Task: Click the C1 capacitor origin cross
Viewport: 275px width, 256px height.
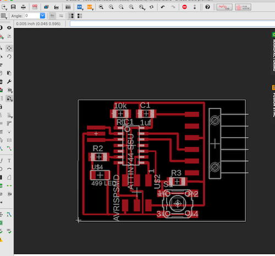Action: pos(146,114)
